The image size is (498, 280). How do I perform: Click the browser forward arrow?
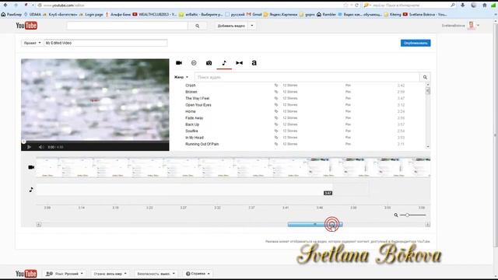click(x=16, y=5)
